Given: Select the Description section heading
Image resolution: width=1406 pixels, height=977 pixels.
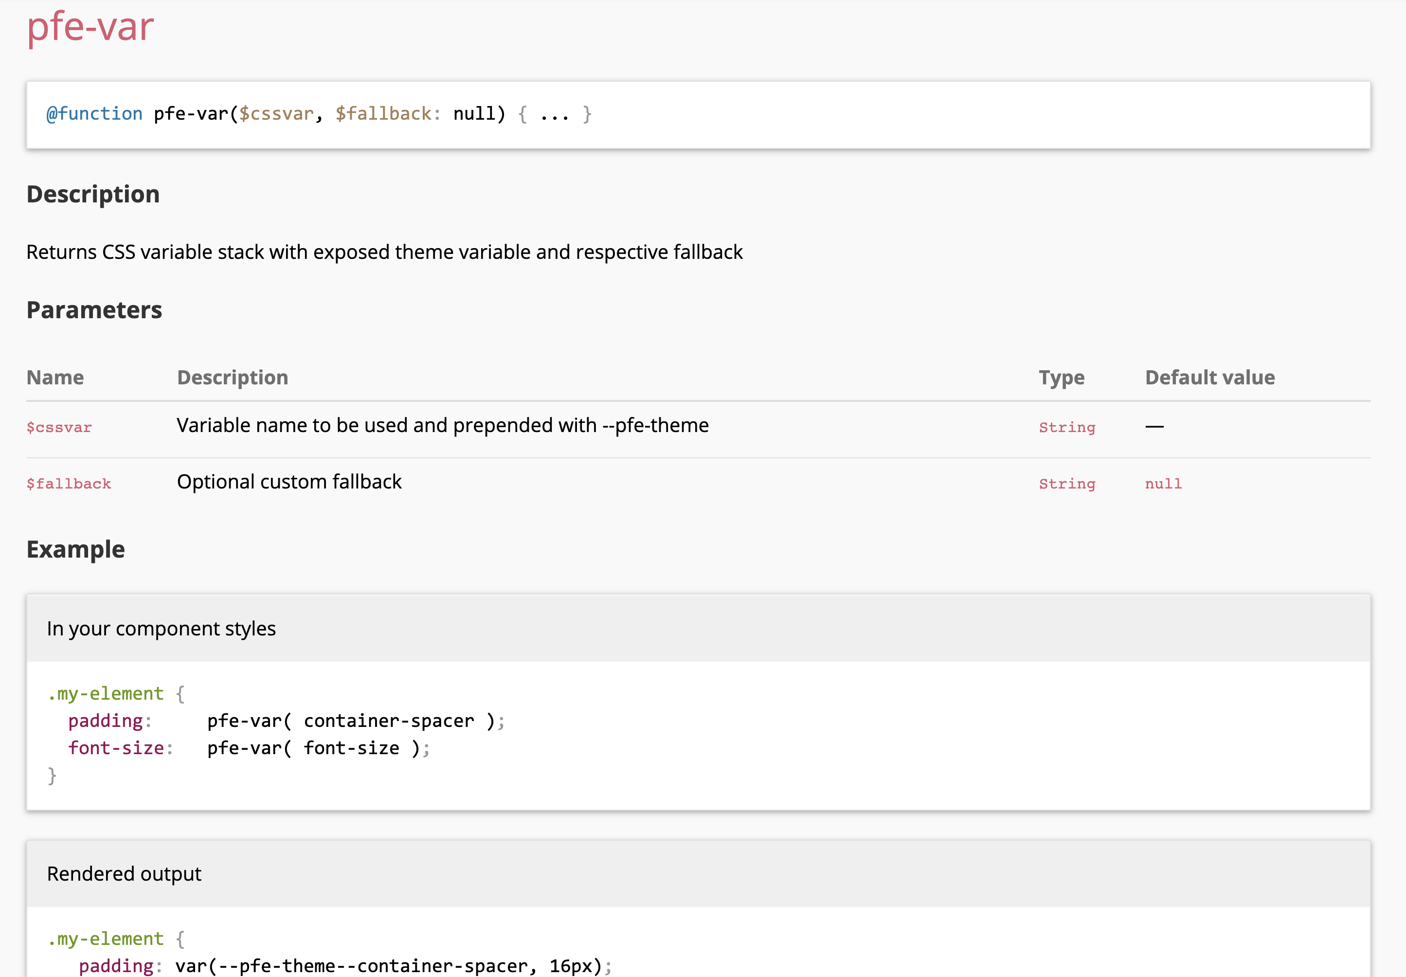Looking at the screenshot, I should pyautogui.click(x=92, y=194).
